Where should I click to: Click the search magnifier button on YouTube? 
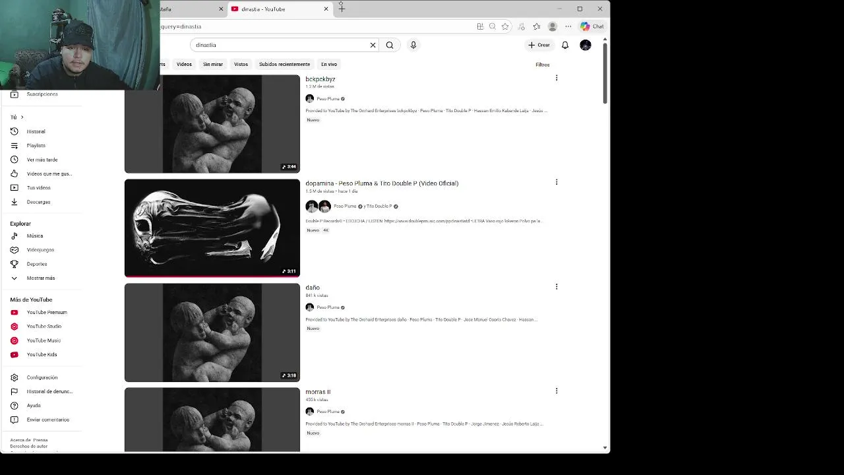coord(390,45)
